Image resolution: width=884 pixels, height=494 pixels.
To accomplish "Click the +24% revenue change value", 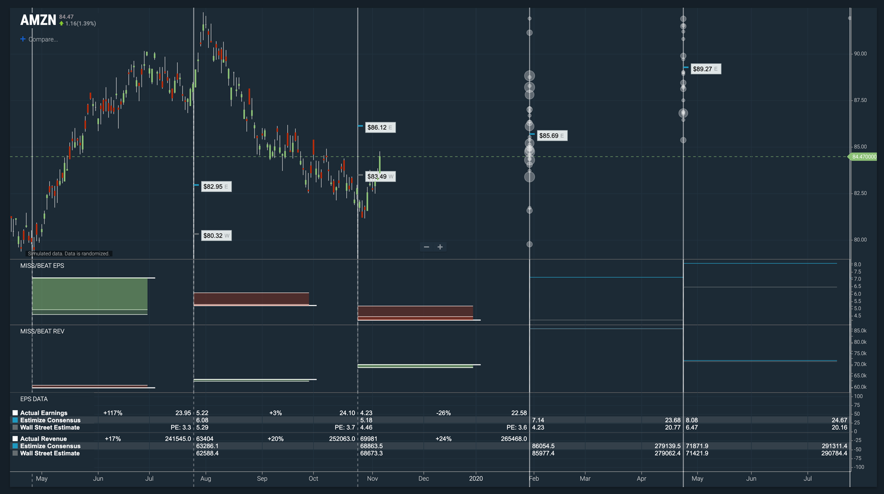I will point(443,439).
